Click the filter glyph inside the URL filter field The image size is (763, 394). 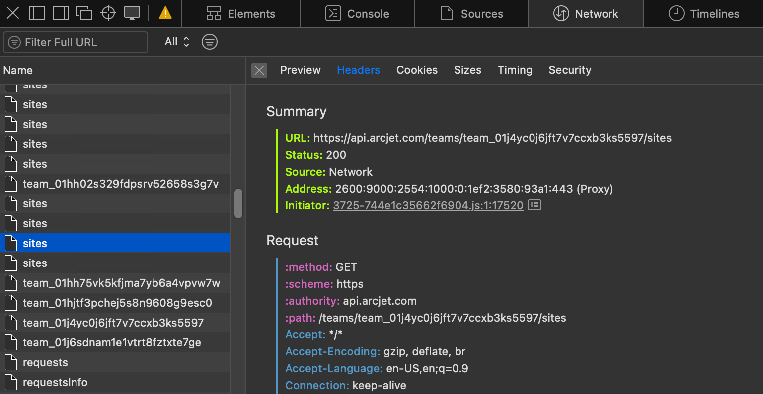[15, 42]
